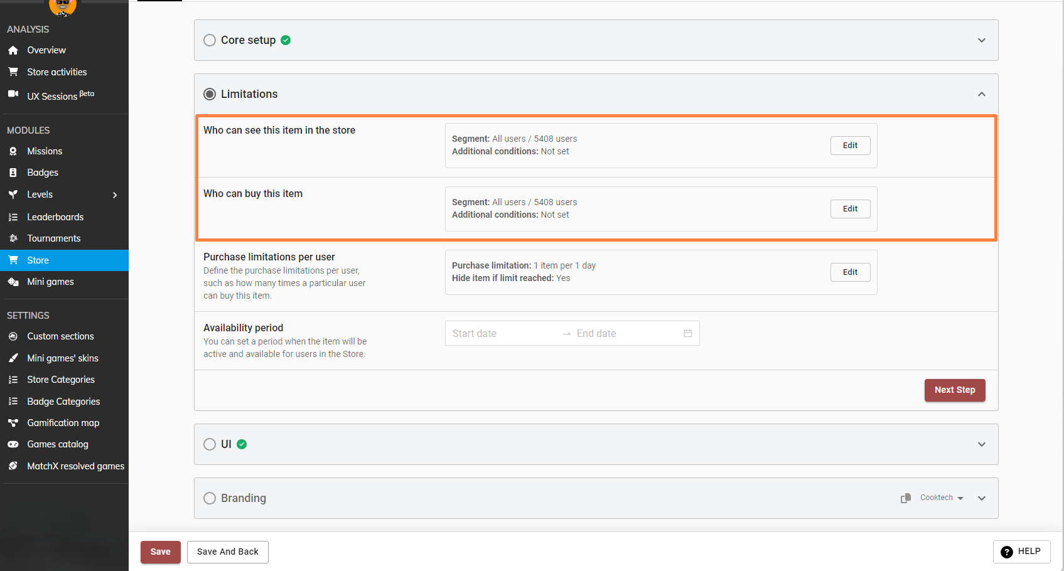
Task: Click the calendar icon in date field
Action: (x=688, y=333)
